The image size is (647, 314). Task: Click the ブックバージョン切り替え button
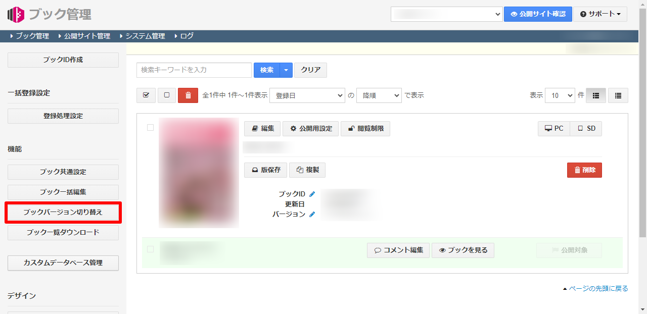(63, 213)
